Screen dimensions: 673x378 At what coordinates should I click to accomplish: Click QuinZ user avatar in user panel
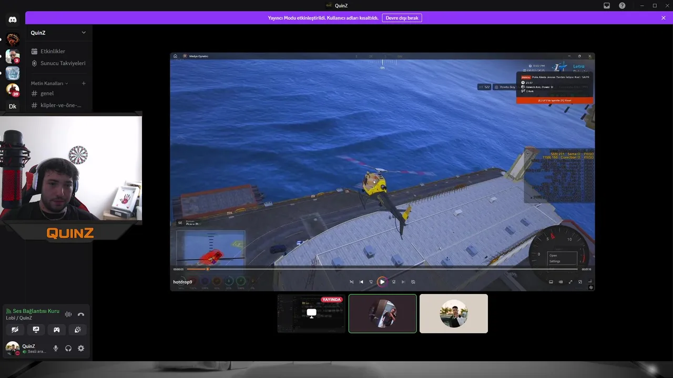tap(13, 348)
